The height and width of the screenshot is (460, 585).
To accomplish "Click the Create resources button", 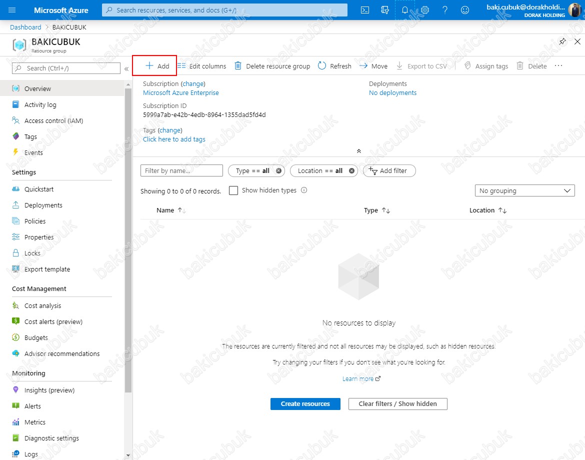I will [x=305, y=404].
